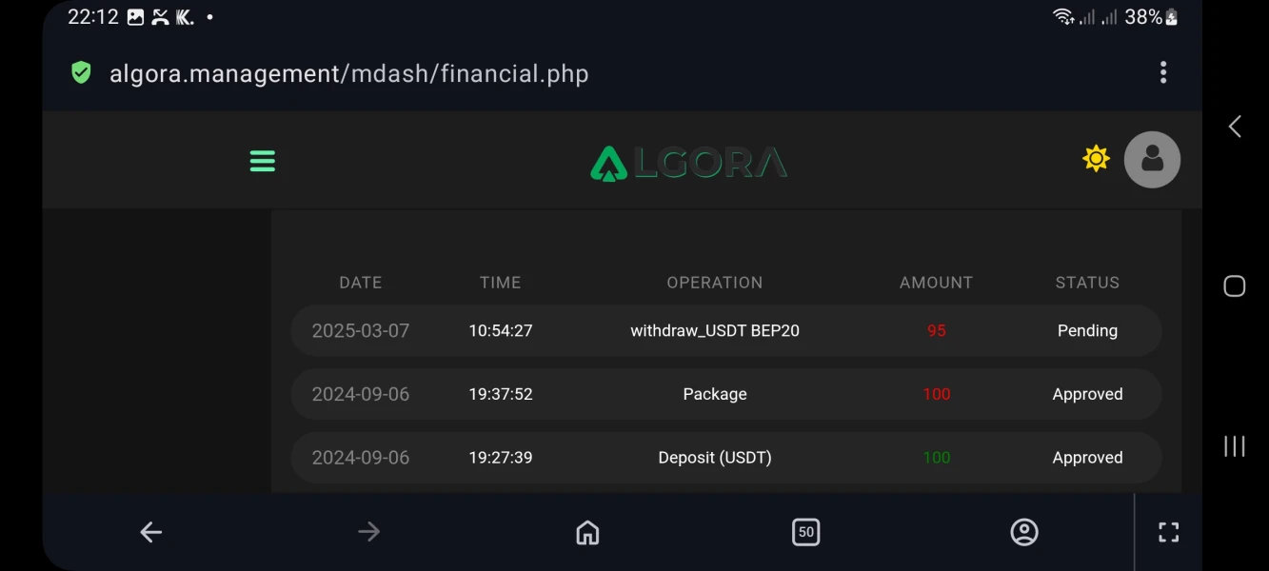
Task: Go to browser home page
Action: click(587, 532)
